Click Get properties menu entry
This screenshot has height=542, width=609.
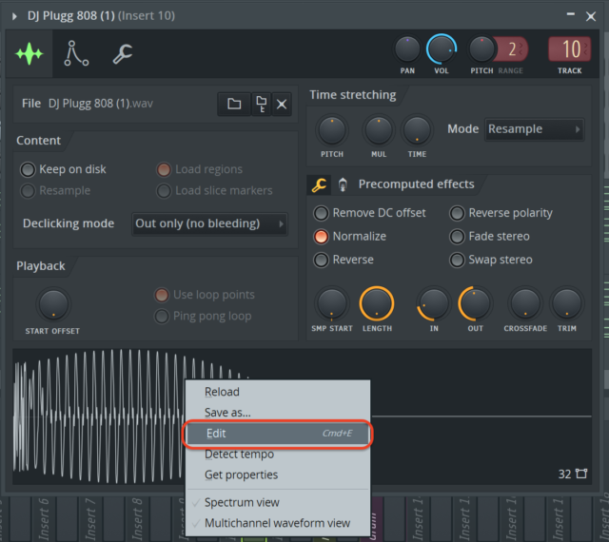[x=241, y=474]
